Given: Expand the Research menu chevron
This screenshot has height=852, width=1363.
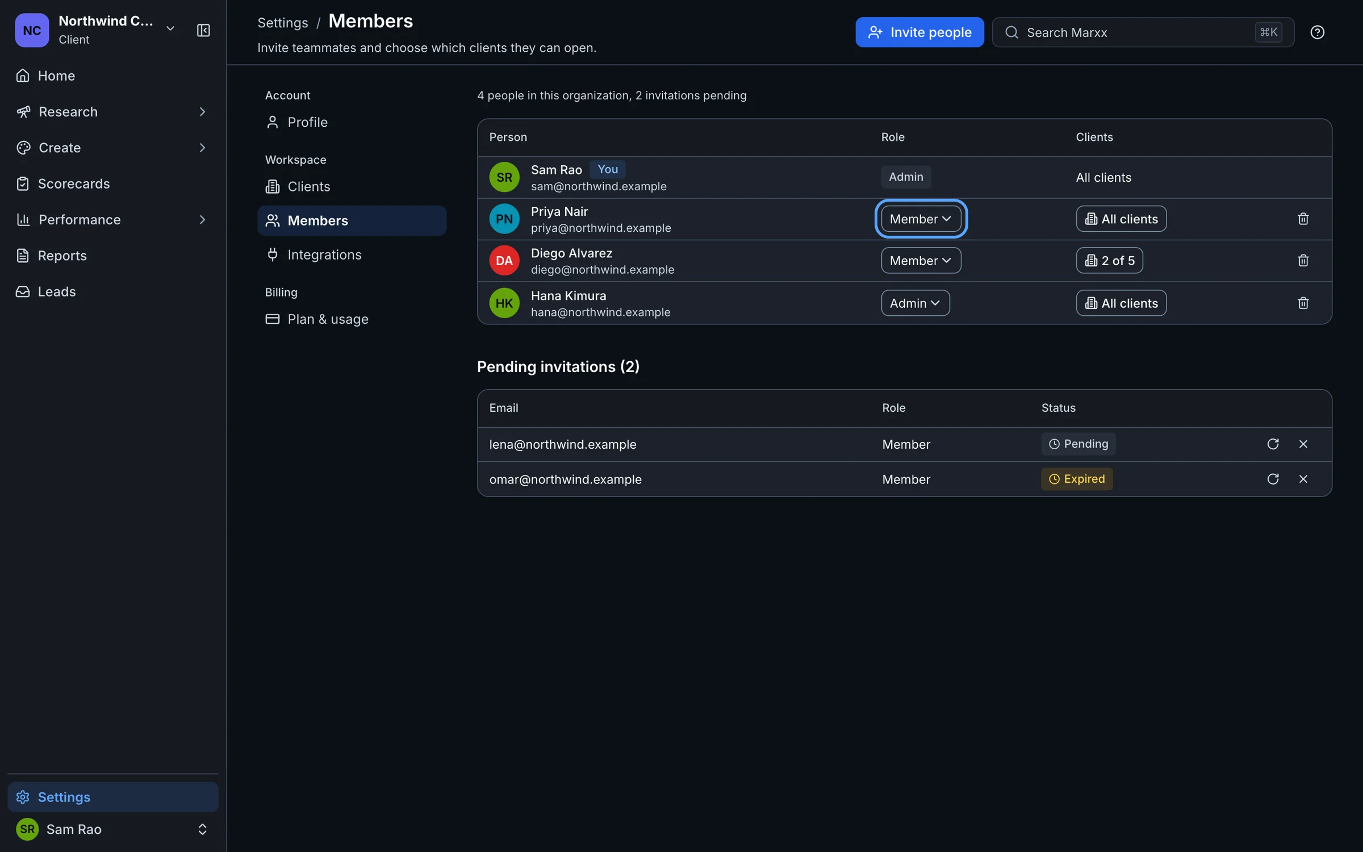Looking at the screenshot, I should click(202, 112).
